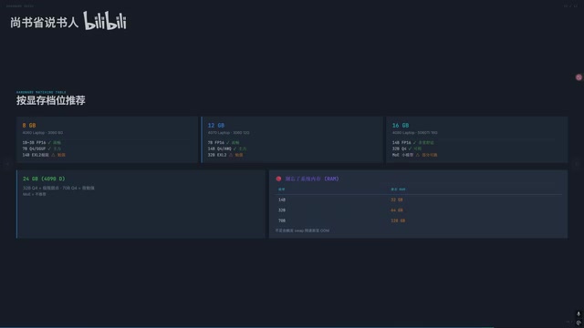Click the 14B row label in RAM table
The height and width of the screenshot is (328, 584).
[282, 200]
